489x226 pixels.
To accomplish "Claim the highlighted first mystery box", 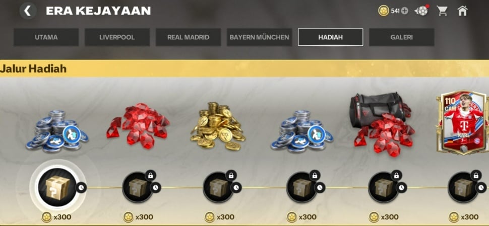I will tap(57, 187).
